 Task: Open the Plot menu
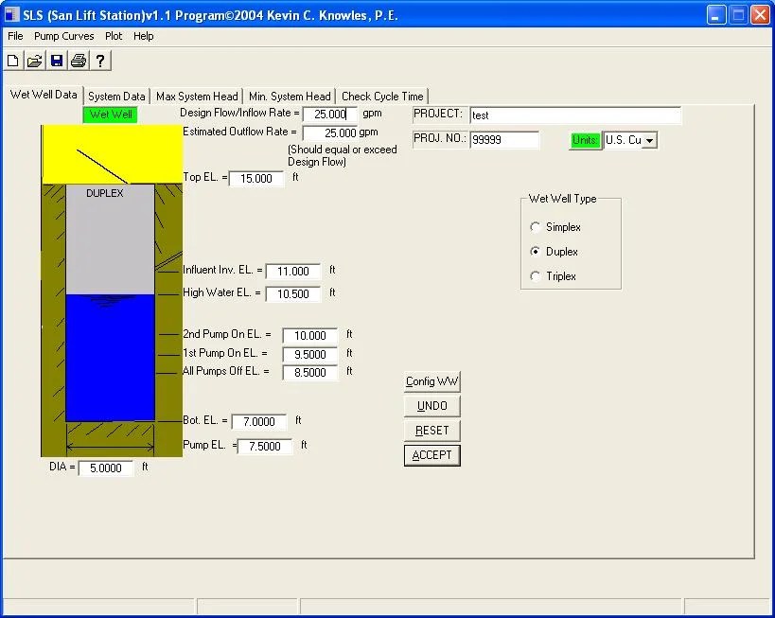[114, 36]
